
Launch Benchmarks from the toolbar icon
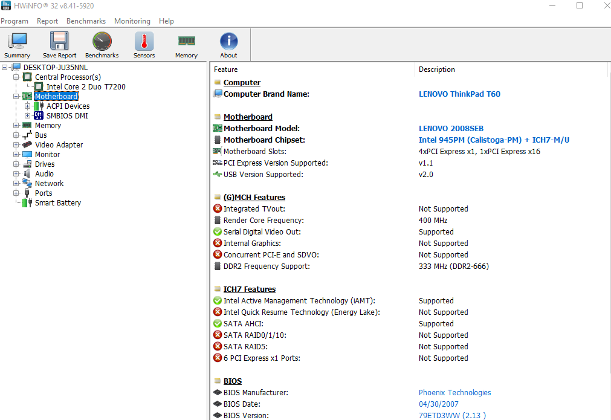coord(102,44)
